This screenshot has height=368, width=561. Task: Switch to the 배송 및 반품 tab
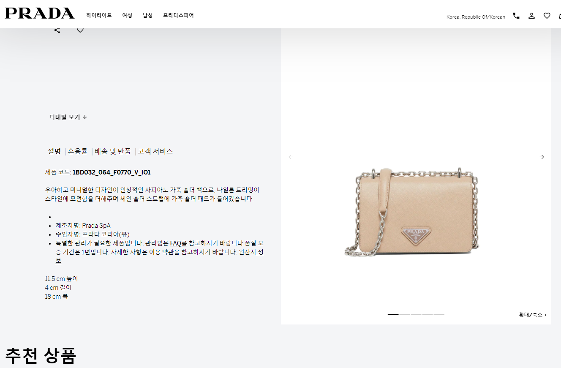pos(113,151)
